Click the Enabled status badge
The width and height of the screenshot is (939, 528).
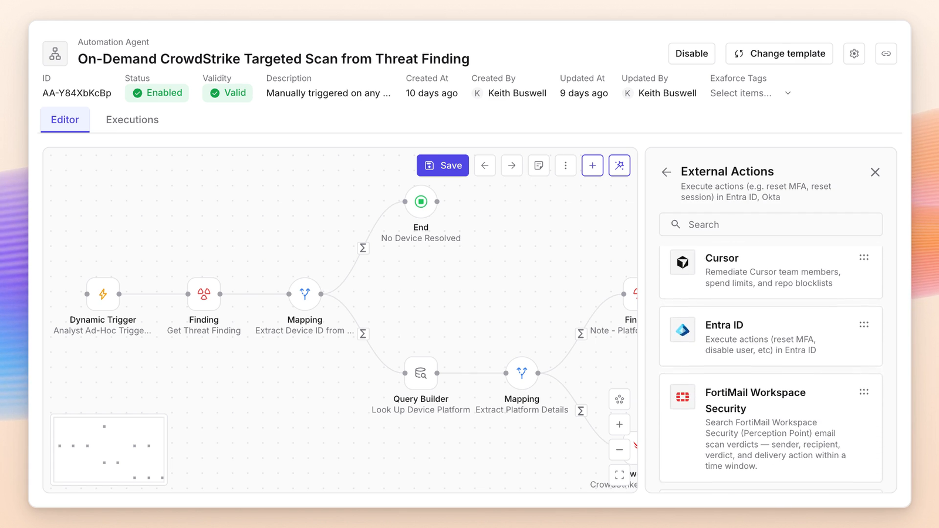(x=157, y=93)
